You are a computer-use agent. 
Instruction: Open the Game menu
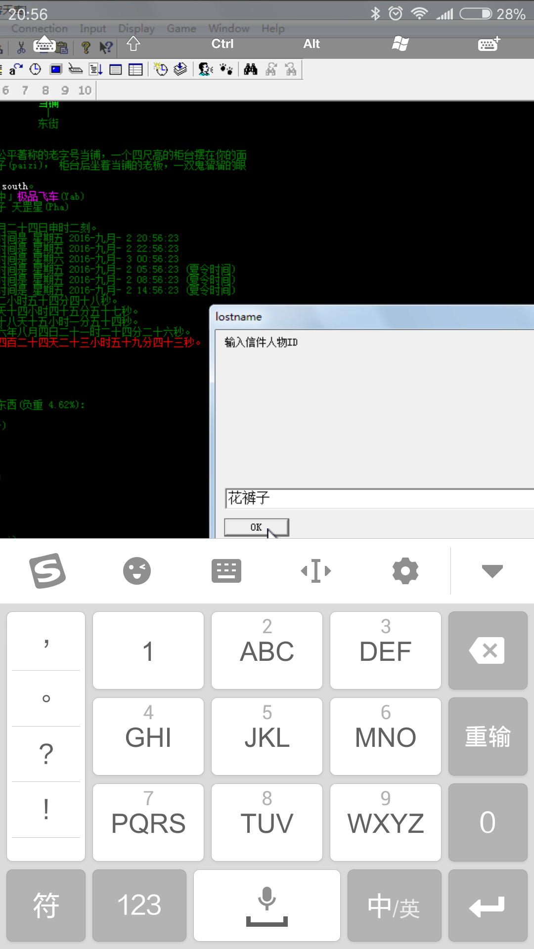181,29
